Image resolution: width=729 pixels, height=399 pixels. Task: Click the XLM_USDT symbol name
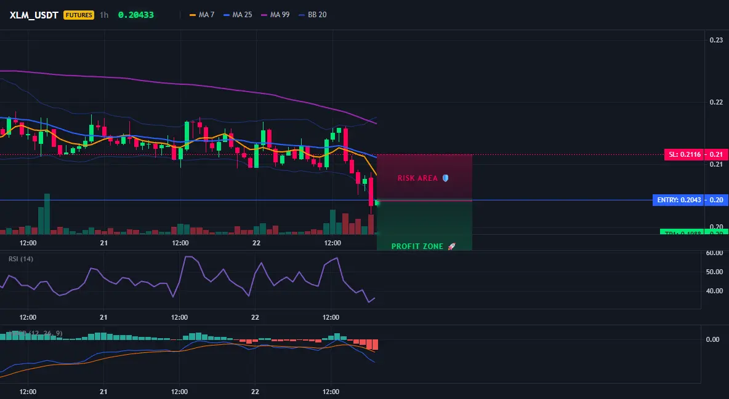(34, 15)
